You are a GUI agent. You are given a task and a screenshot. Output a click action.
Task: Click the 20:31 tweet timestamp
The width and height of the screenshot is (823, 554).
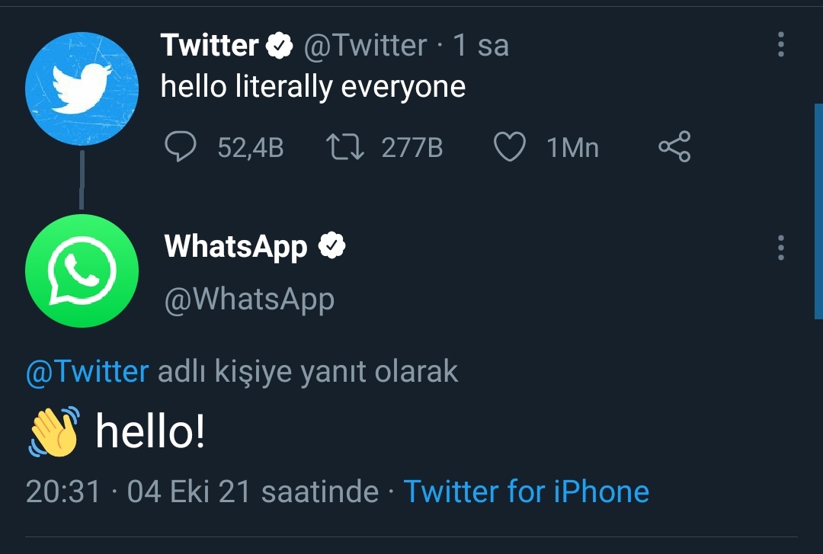tap(62, 492)
